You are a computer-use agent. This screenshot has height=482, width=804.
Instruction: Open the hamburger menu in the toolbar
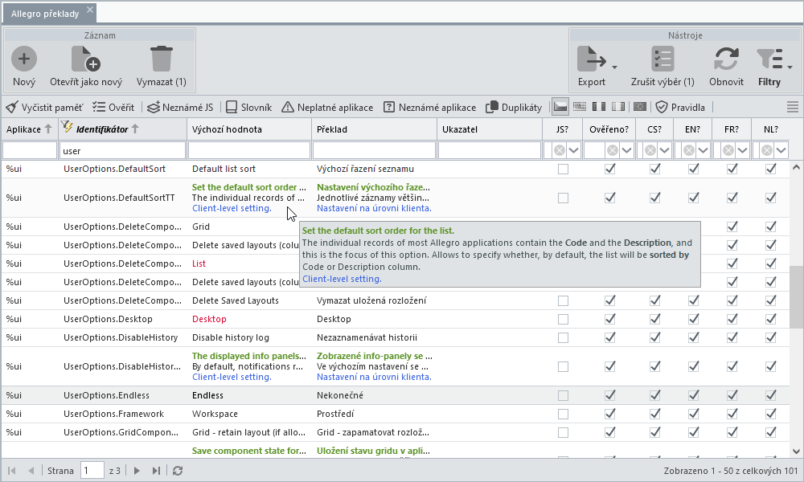click(x=793, y=107)
